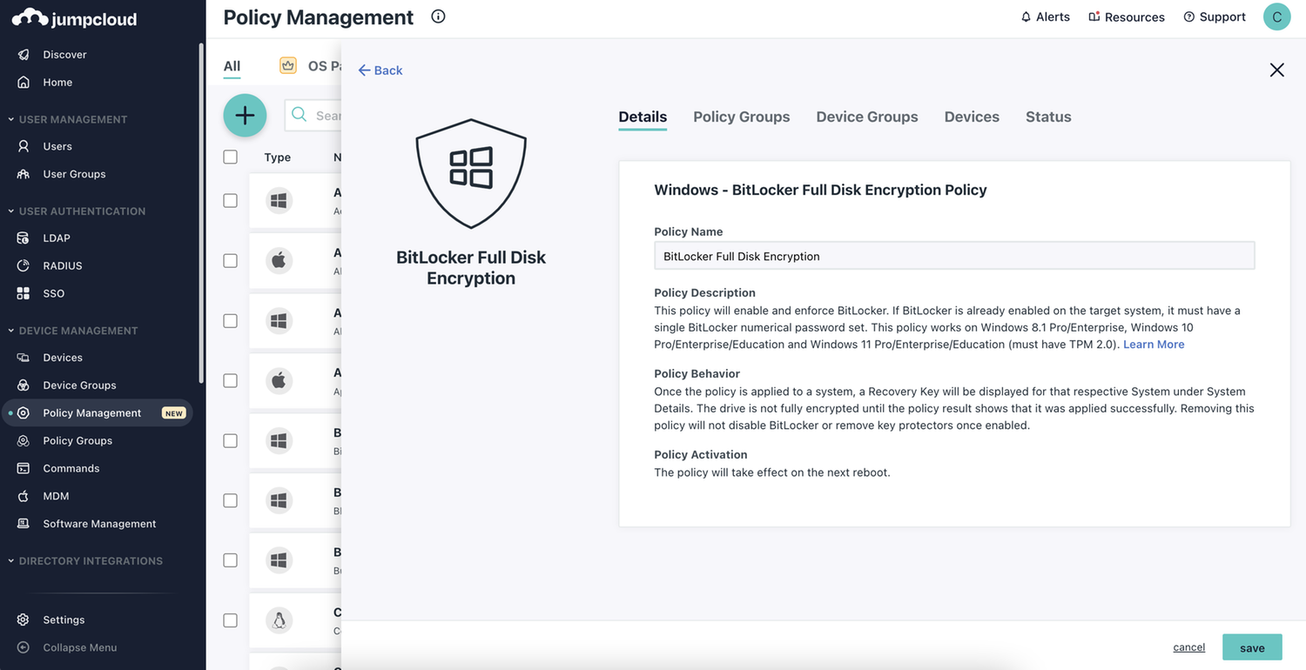1306x670 pixels.
Task: Open Policy Groups in sidebar
Action: click(77, 441)
